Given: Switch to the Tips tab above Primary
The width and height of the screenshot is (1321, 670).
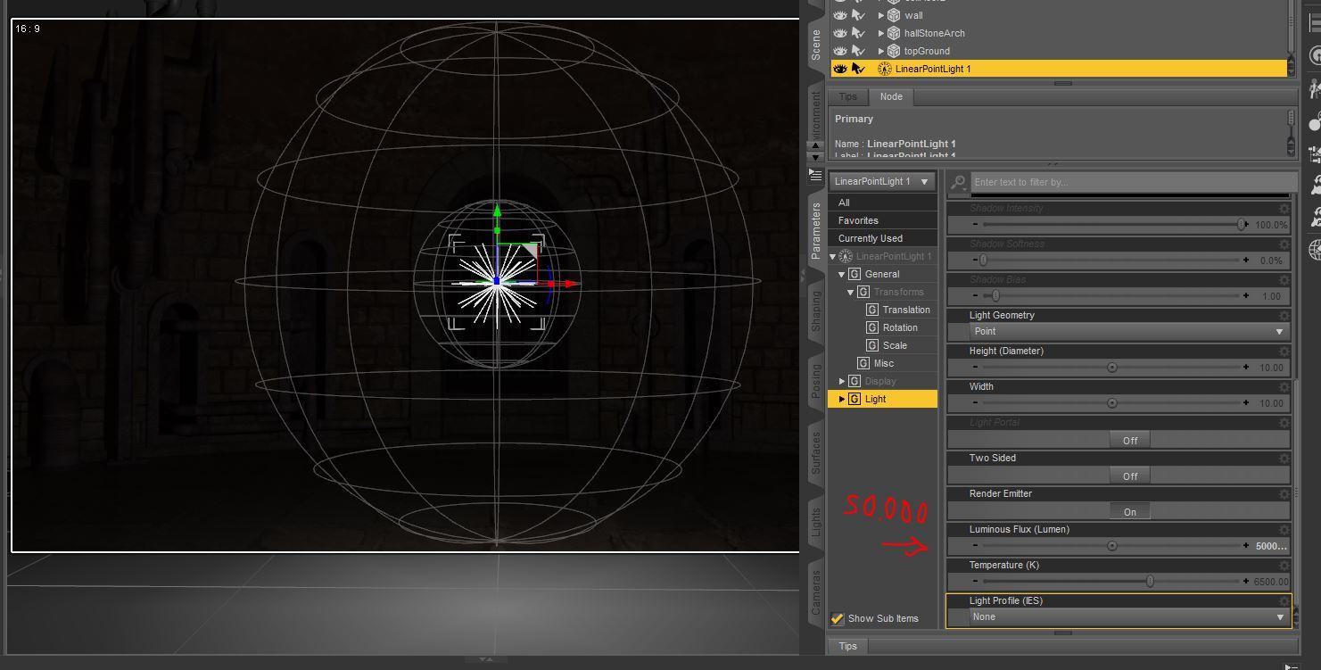Looking at the screenshot, I should [847, 96].
